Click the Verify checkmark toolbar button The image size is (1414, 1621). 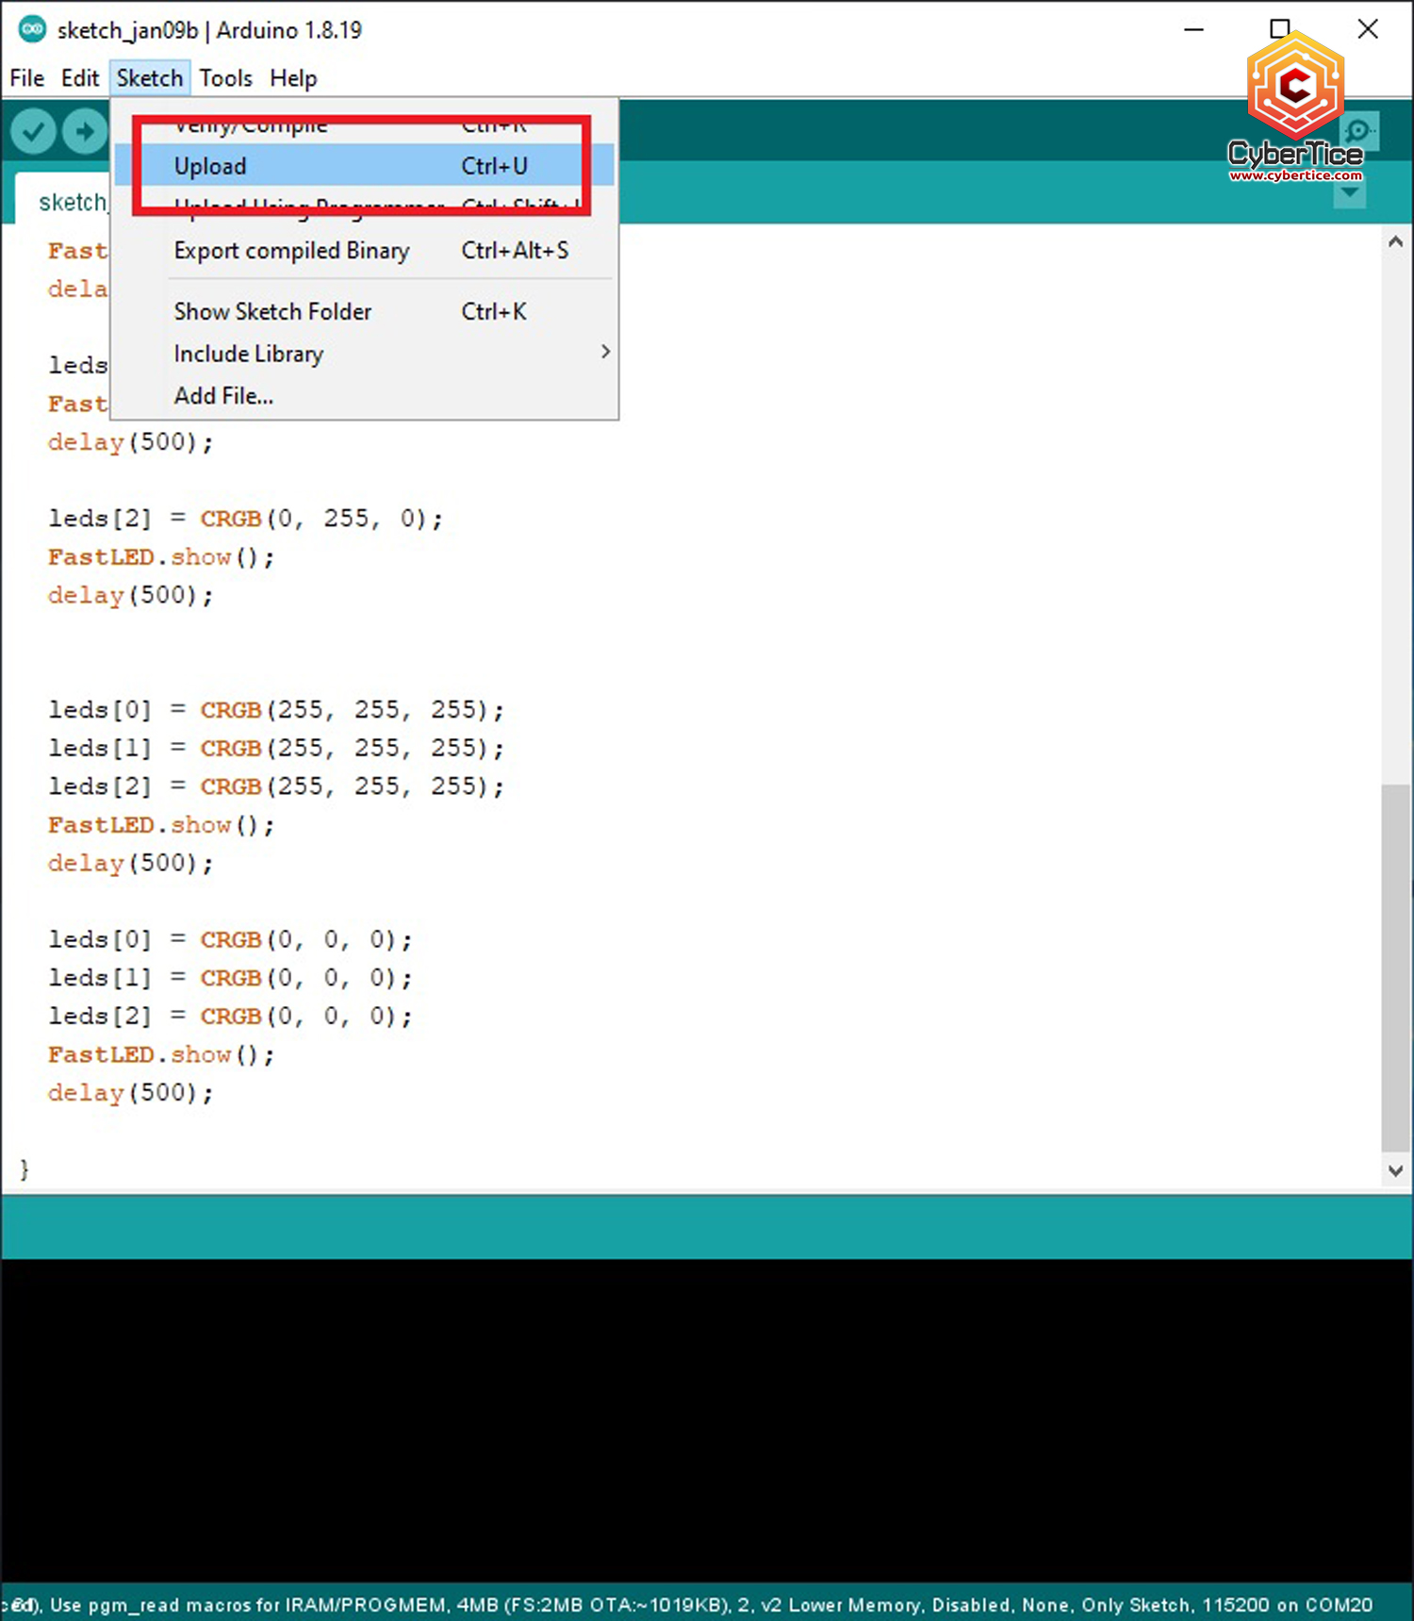coord(33,131)
